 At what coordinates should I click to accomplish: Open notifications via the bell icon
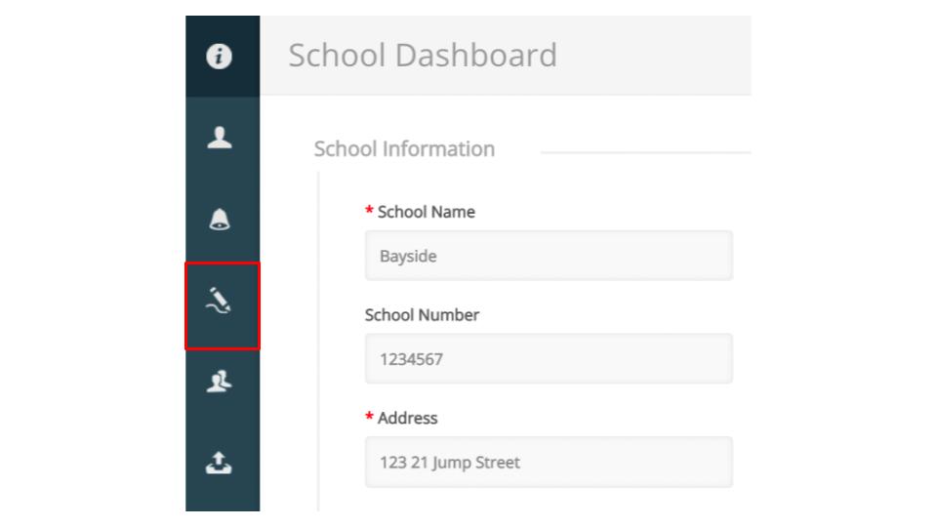point(222,221)
